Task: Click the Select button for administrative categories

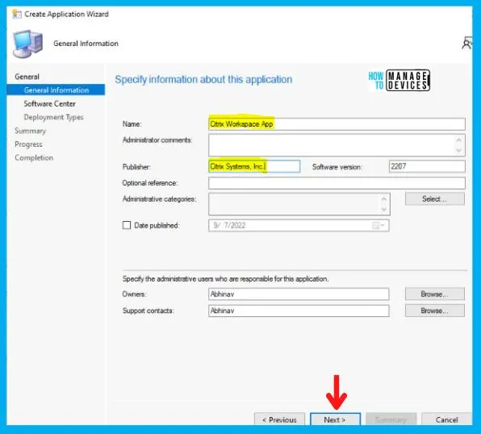Action: click(x=435, y=198)
